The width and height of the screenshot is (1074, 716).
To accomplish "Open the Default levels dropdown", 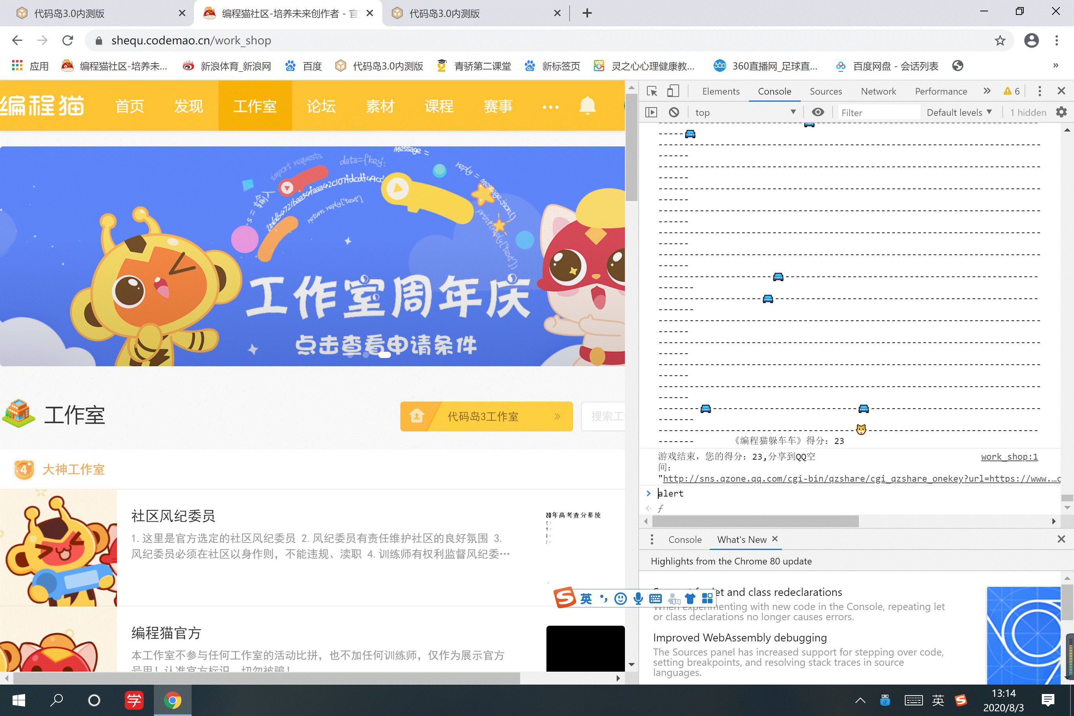I will pos(959,112).
